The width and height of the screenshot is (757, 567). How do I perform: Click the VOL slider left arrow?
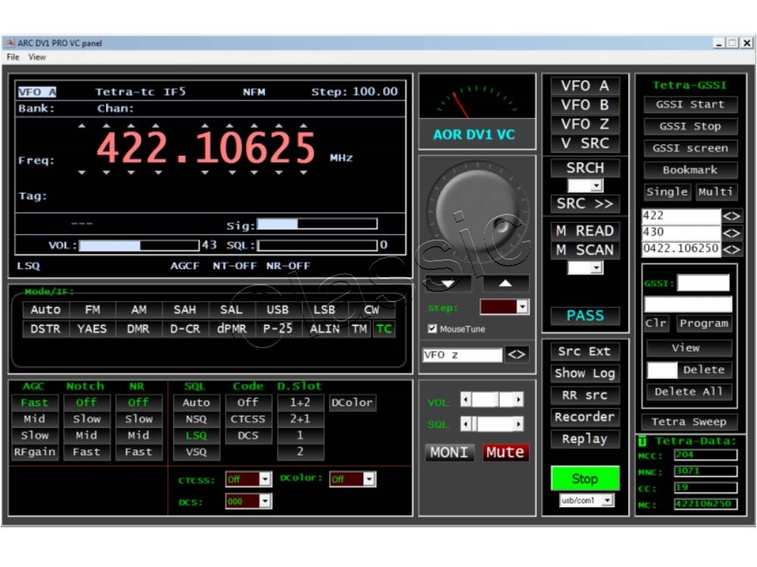(466, 399)
